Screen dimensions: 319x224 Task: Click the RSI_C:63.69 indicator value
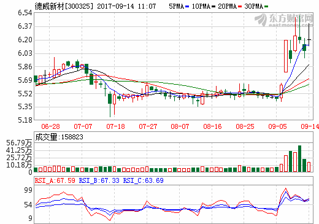[x=143, y=180]
